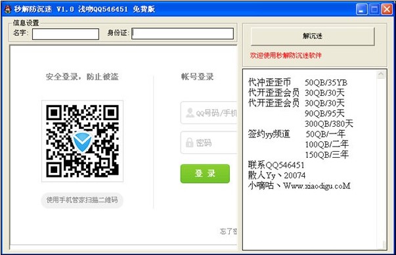Click the 解沉迷 button
The image size is (396, 255).
pos(313,36)
